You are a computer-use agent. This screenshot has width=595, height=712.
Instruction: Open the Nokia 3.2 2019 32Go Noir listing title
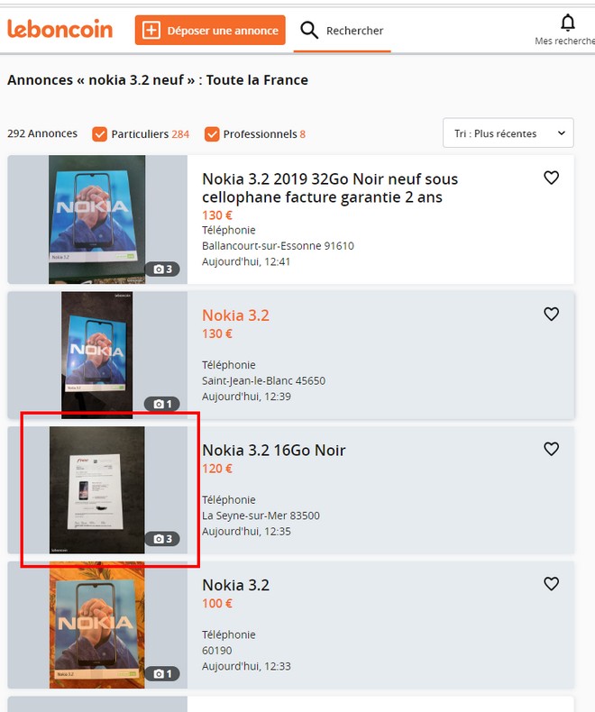point(330,187)
